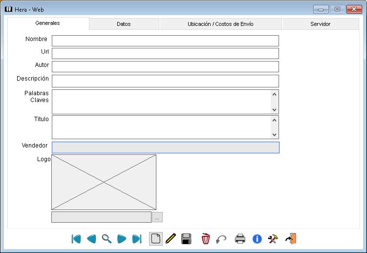Open the blue information icon
Viewport: 367px width, 253px height.
point(257,239)
